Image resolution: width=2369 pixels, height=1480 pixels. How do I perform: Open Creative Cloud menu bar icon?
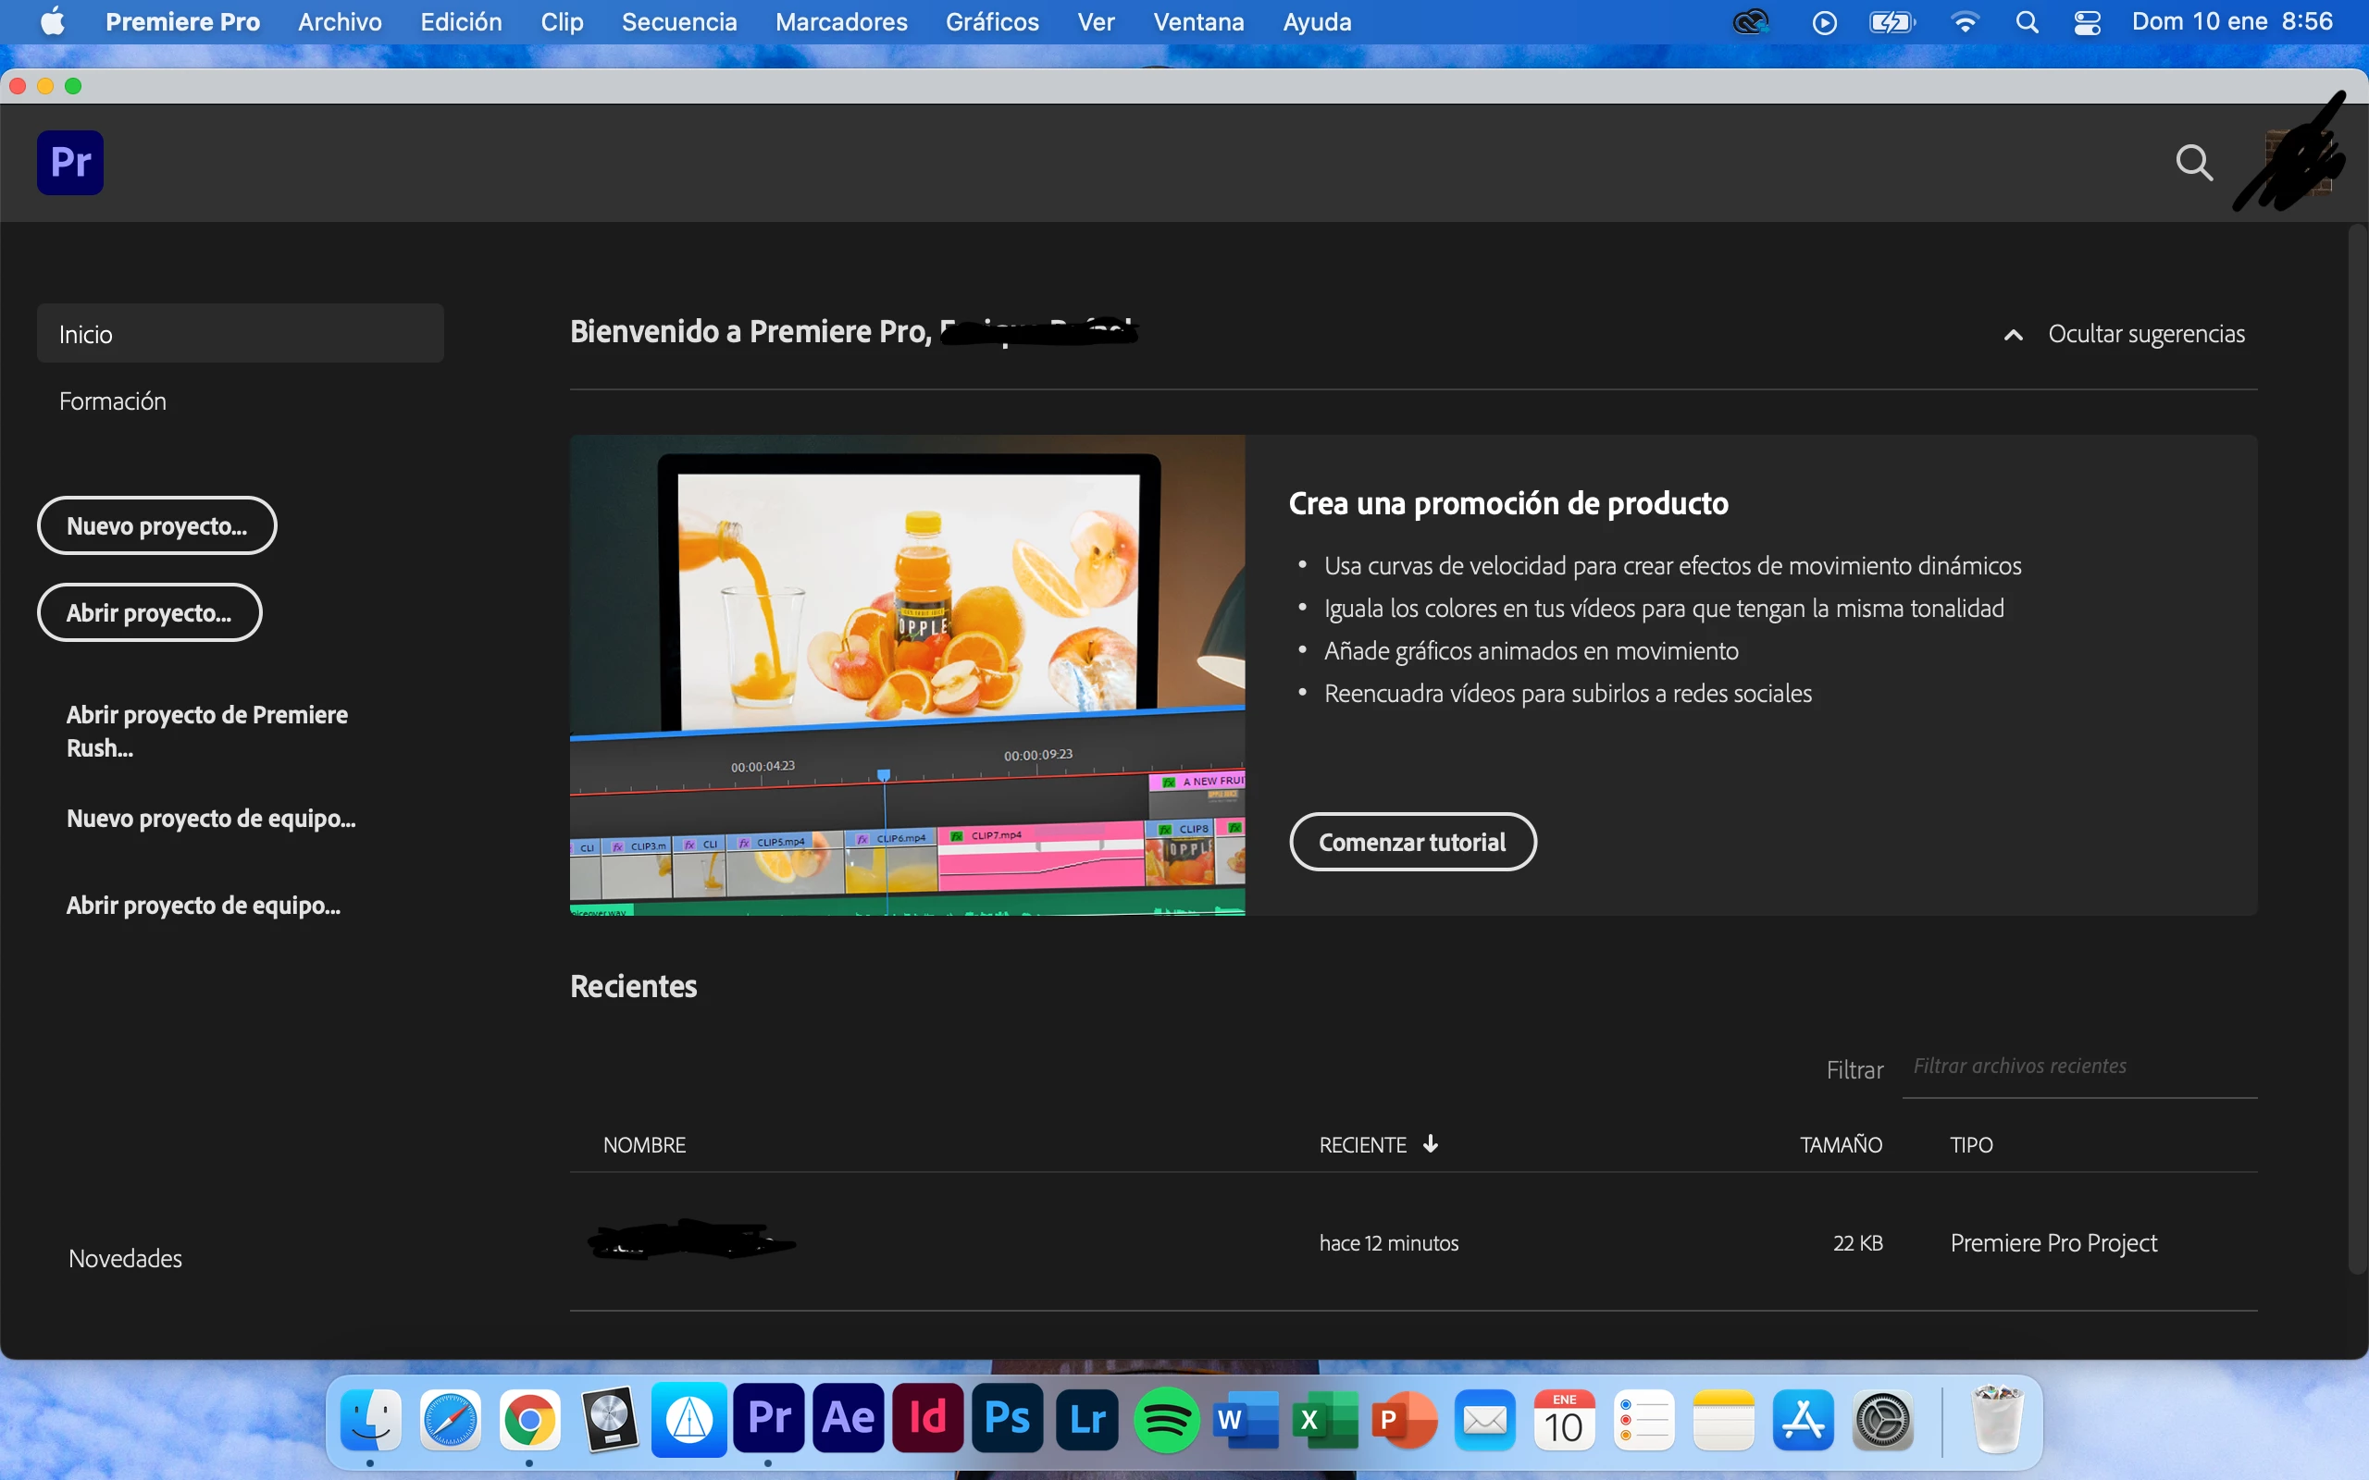click(1750, 21)
